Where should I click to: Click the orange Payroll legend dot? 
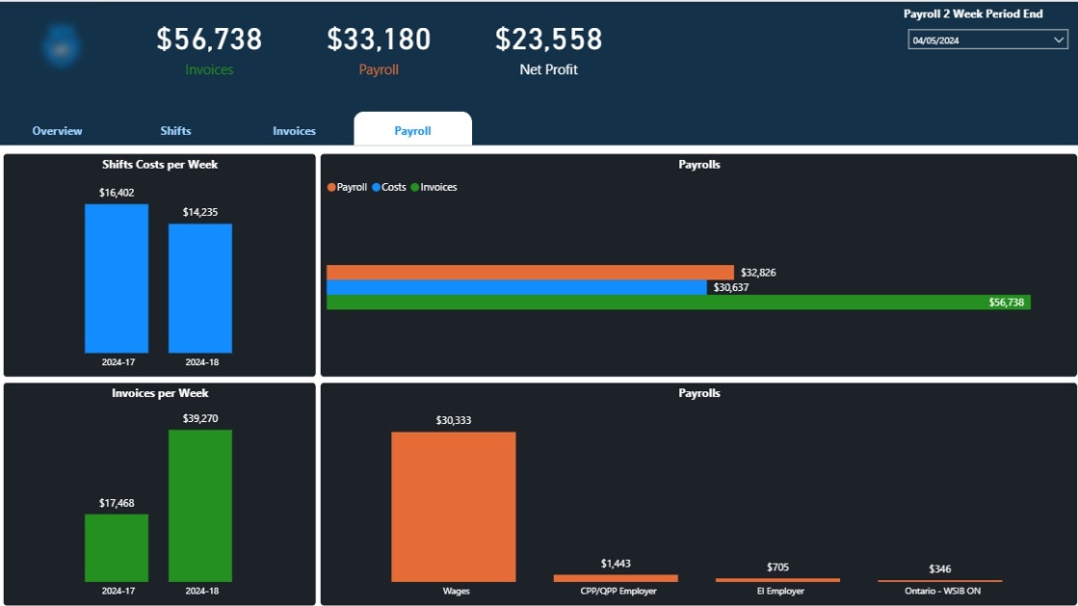332,188
